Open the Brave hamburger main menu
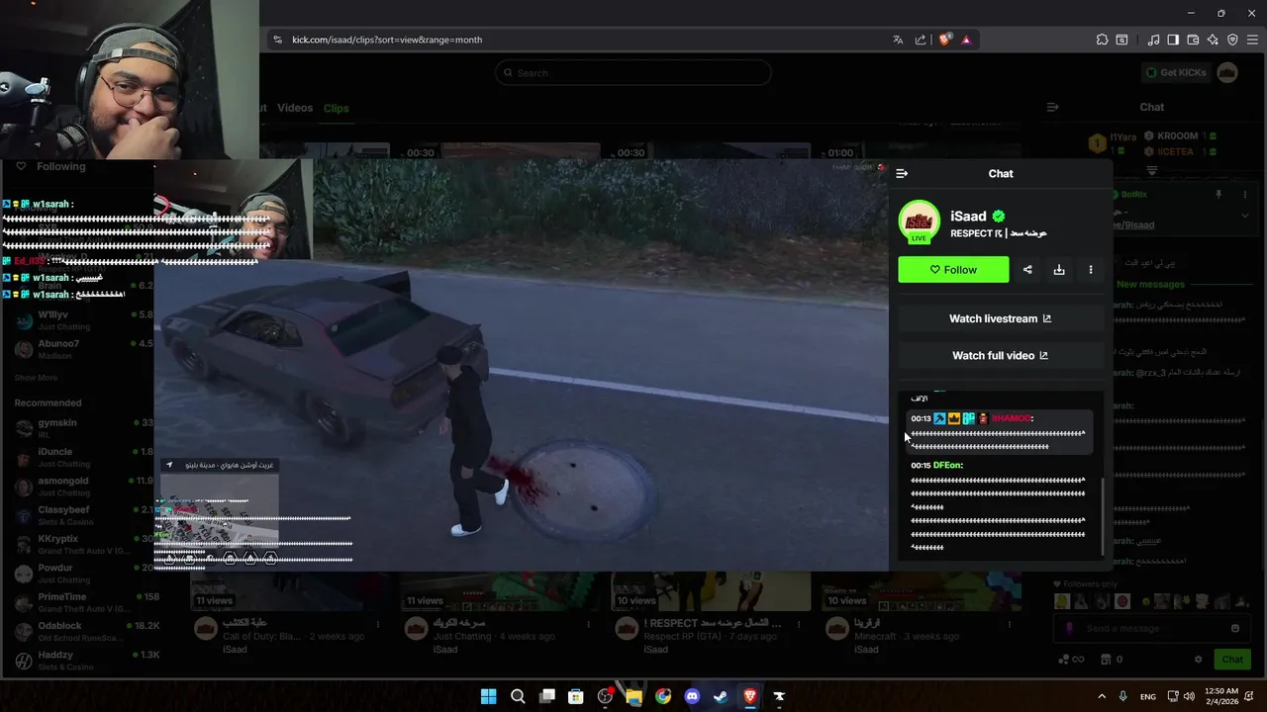 [1252, 40]
